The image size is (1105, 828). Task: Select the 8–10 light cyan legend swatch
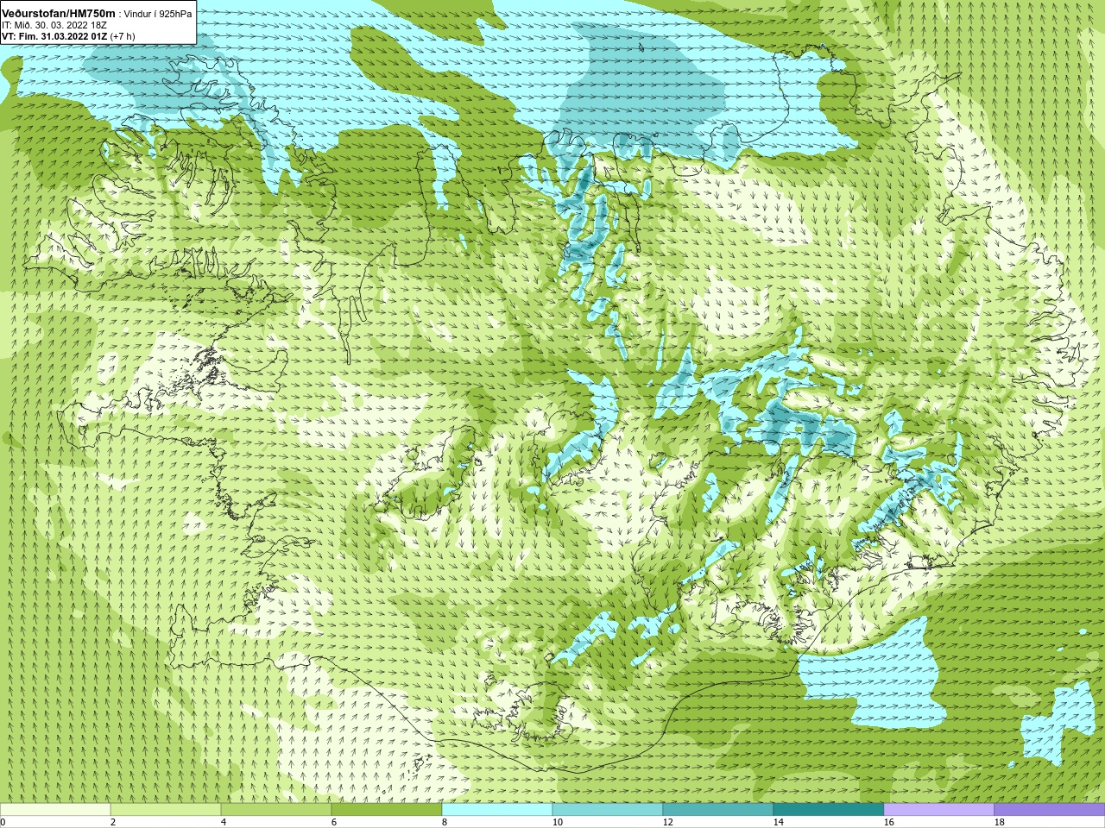coord(497,810)
